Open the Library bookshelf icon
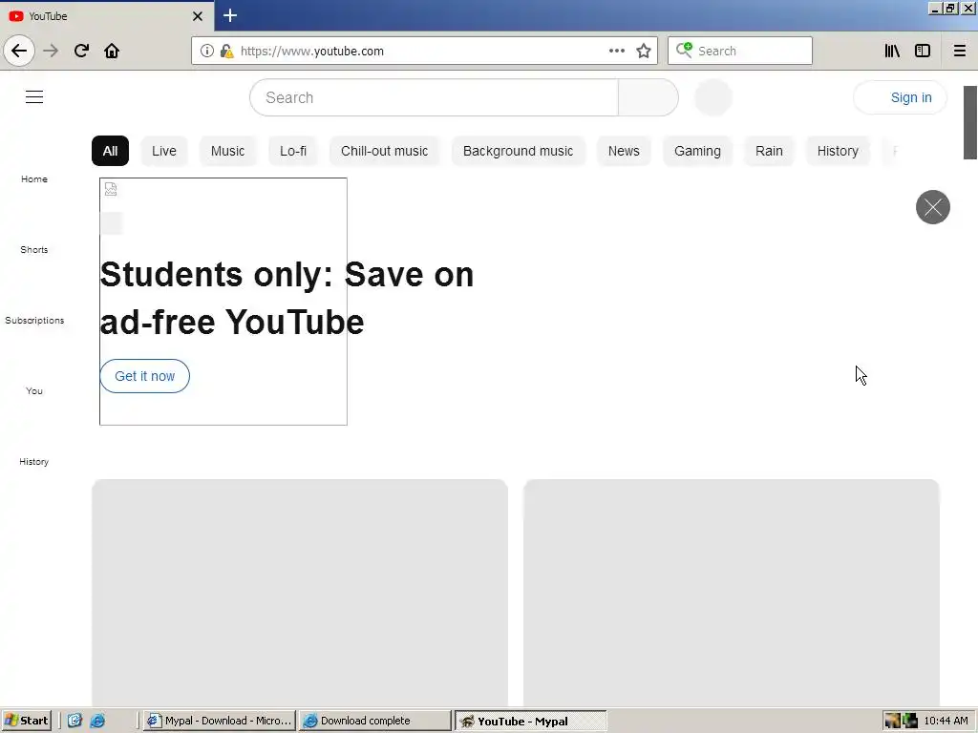The width and height of the screenshot is (978, 733). tap(892, 51)
